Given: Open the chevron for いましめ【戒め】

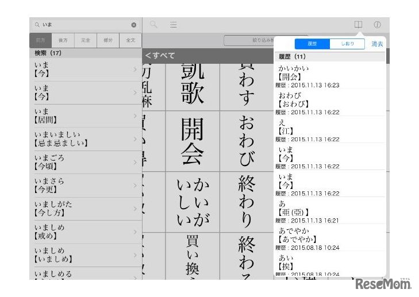Looking at the screenshot, I should (x=135, y=232).
